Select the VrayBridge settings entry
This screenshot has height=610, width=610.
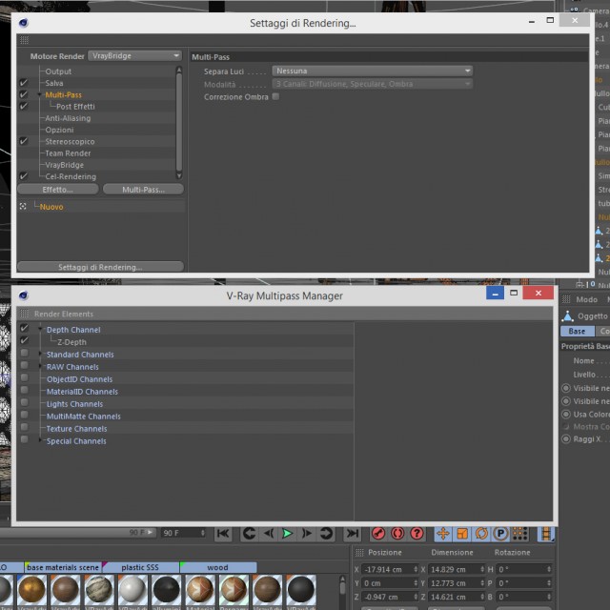pos(65,165)
